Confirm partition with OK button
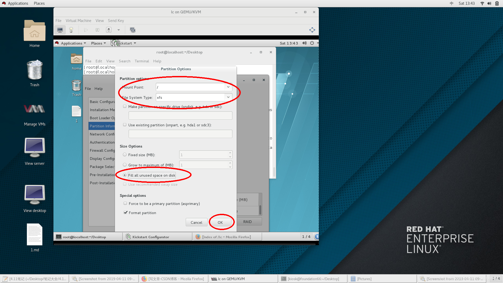 (x=220, y=222)
